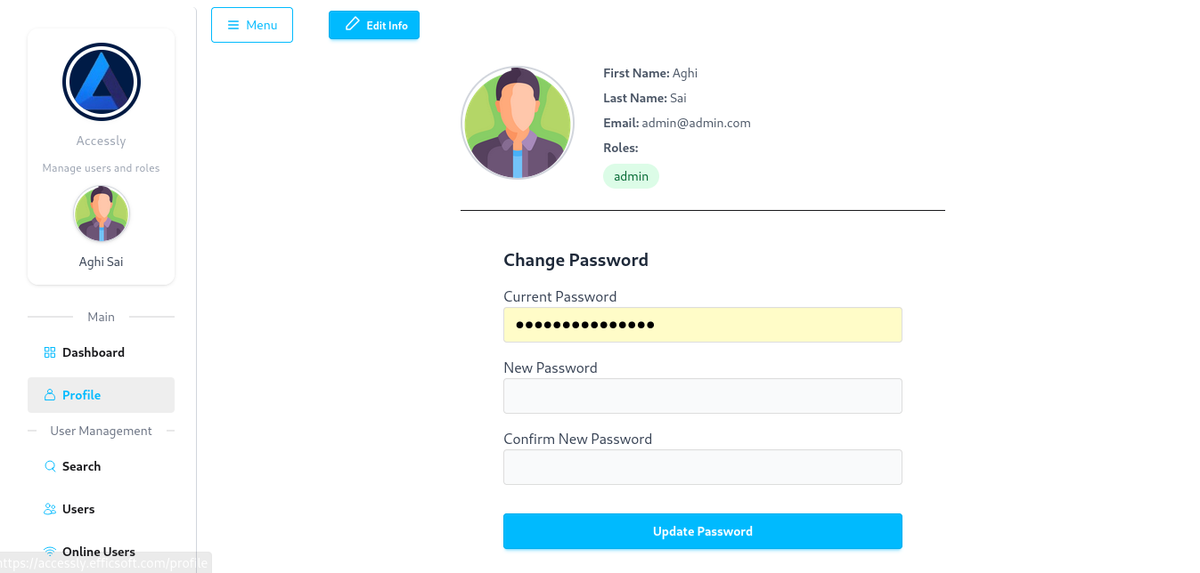Click the Users group icon

point(50,509)
